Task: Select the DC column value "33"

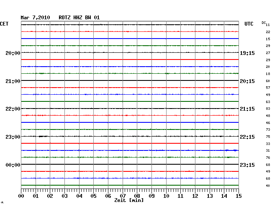Action: [x=268, y=144]
